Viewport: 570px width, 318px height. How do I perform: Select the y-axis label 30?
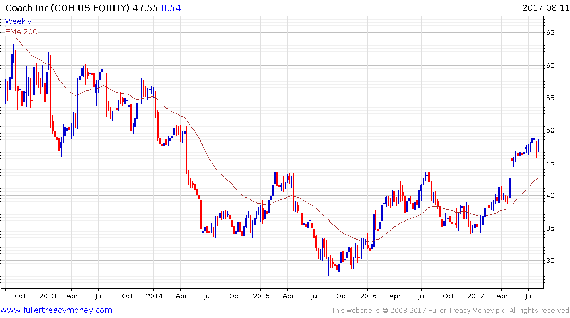tap(550, 260)
